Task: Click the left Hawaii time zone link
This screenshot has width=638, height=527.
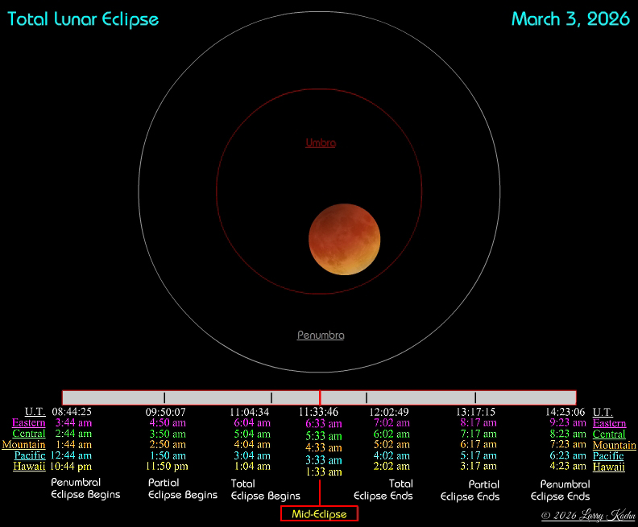Action: [29, 466]
